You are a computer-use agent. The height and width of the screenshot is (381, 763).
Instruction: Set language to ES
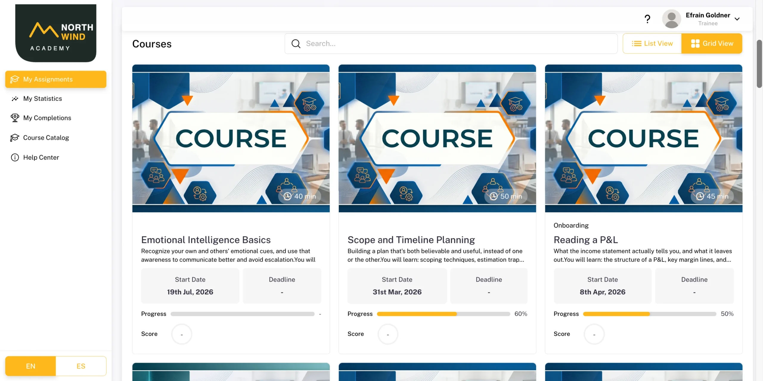[81, 366]
